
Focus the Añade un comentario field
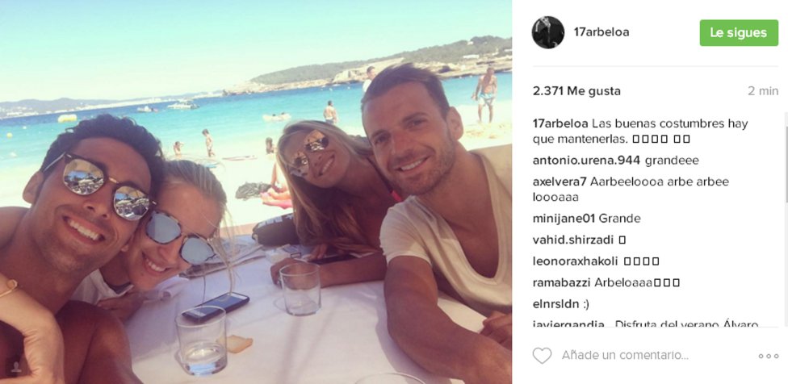[x=625, y=356]
